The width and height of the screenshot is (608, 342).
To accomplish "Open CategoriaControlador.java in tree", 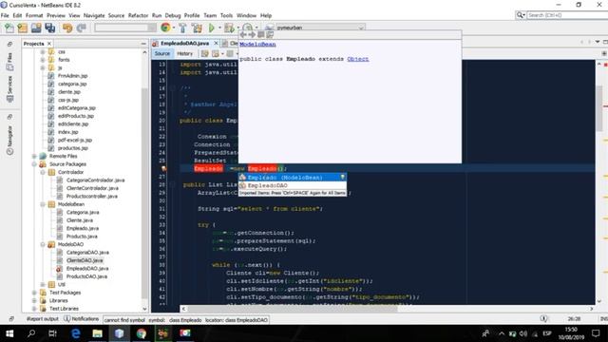I will [x=95, y=180].
